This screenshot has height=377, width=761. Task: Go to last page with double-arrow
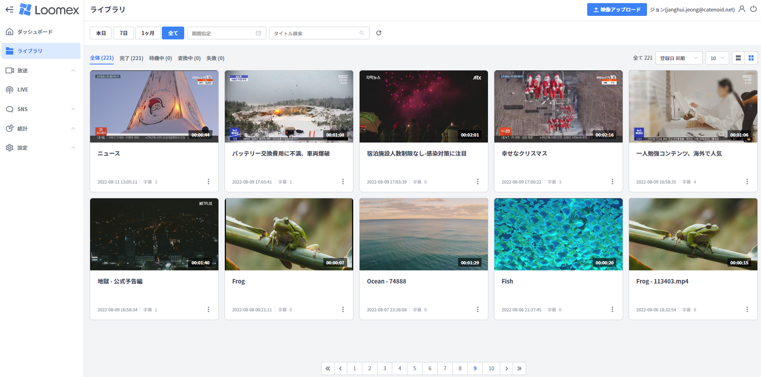[x=519, y=368]
